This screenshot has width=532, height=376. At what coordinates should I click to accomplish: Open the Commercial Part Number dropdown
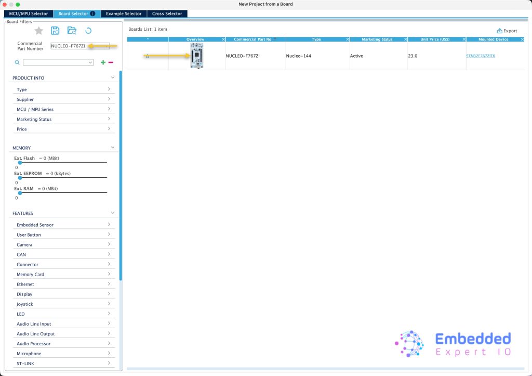tap(107, 46)
